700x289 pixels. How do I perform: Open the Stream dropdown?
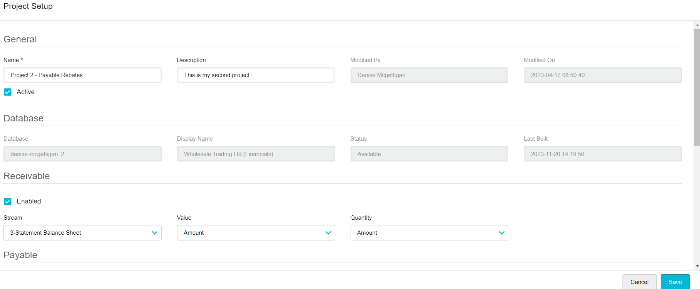coord(82,233)
